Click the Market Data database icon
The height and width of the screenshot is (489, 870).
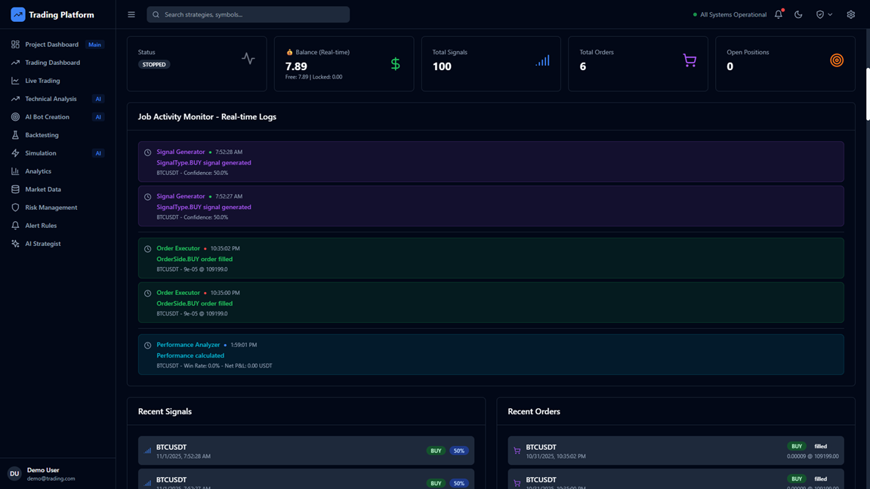[15, 189]
